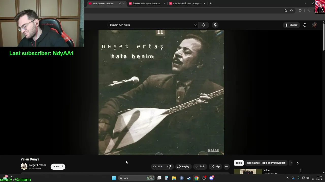Open YouTube notifications bell
This screenshot has height=182, width=325.
click(x=305, y=25)
